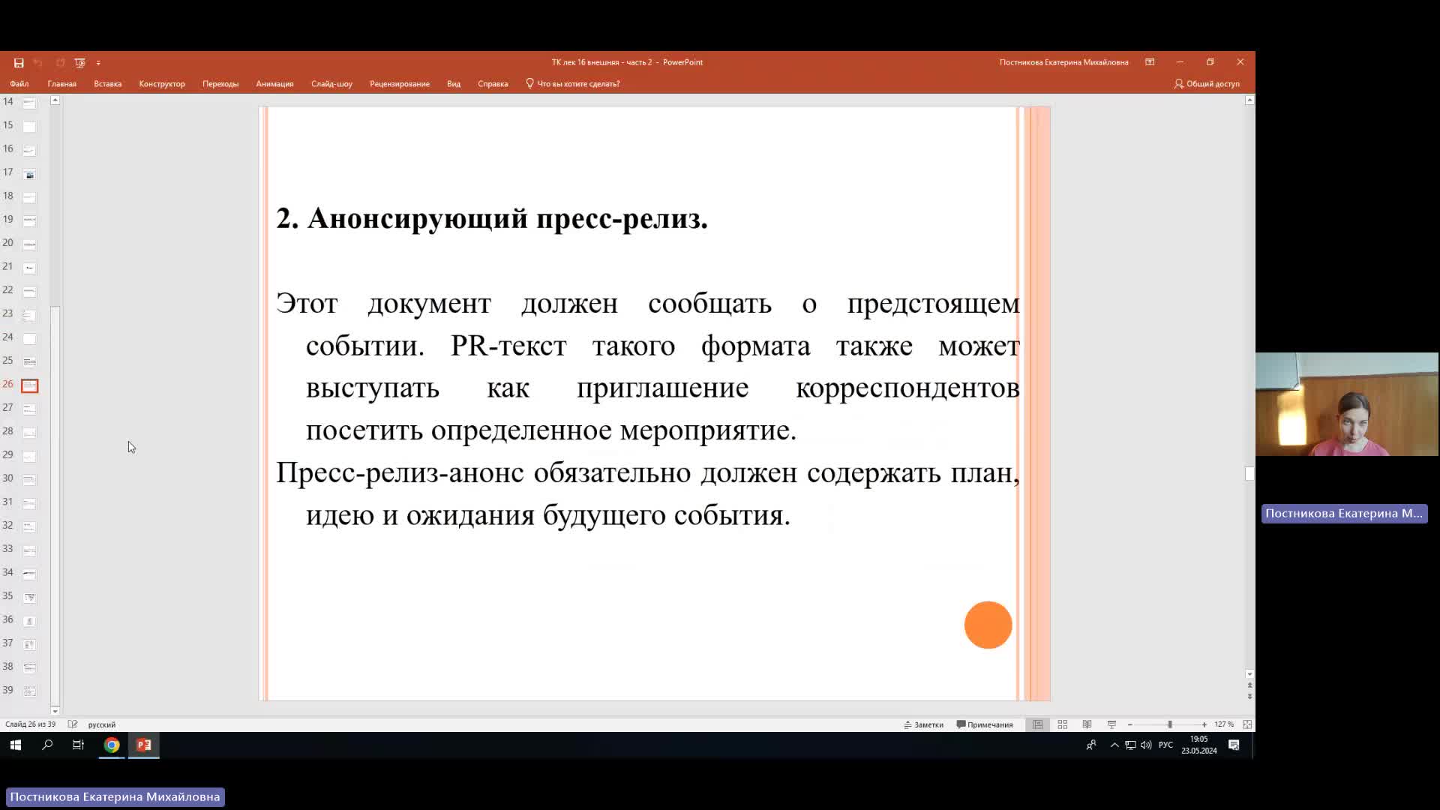Fit slide to current window icon
1440x810 pixels.
tap(1247, 724)
